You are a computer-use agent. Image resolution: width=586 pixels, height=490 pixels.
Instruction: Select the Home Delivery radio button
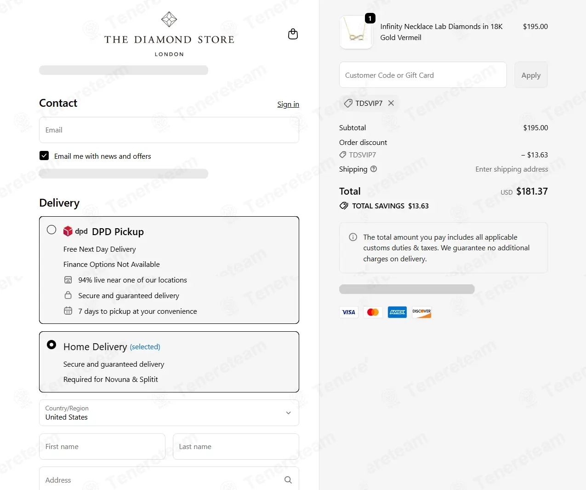coord(51,345)
